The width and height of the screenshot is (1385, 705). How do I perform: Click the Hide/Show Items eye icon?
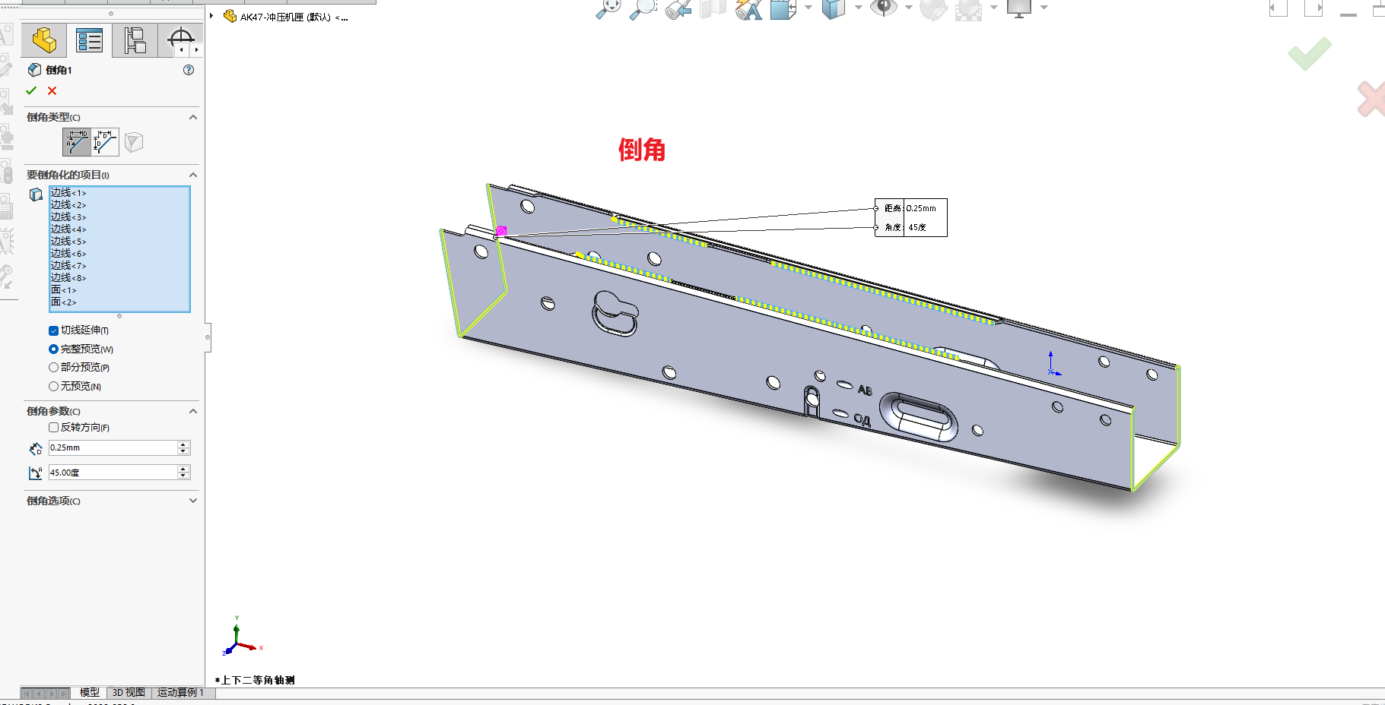pyautogui.click(x=884, y=8)
